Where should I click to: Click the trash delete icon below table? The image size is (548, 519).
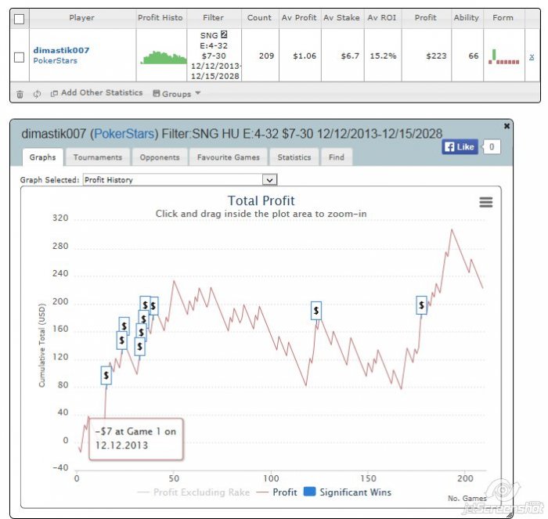tap(20, 94)
